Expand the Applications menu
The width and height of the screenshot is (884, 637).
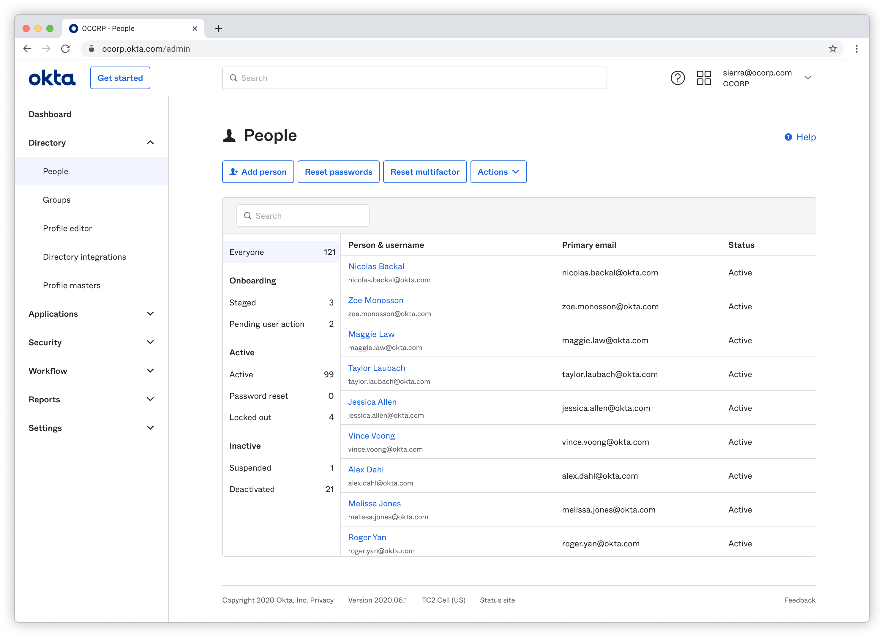150,314
